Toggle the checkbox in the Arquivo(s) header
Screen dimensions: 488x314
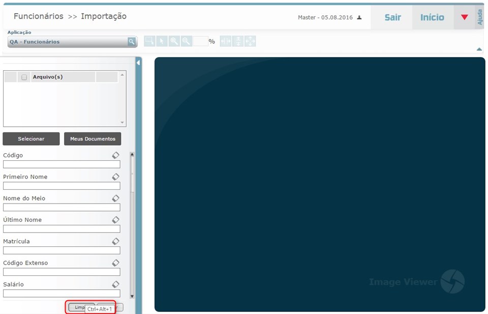click(x=24, y=76)
